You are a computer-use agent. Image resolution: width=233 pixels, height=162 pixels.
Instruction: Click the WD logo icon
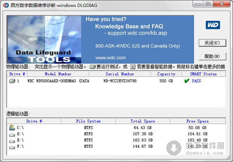(x=212, y=25)
